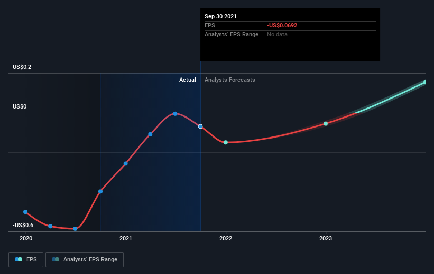
Task: Click the -US$0.0692 EPS value in tooltip
Action: pos(282,25)
